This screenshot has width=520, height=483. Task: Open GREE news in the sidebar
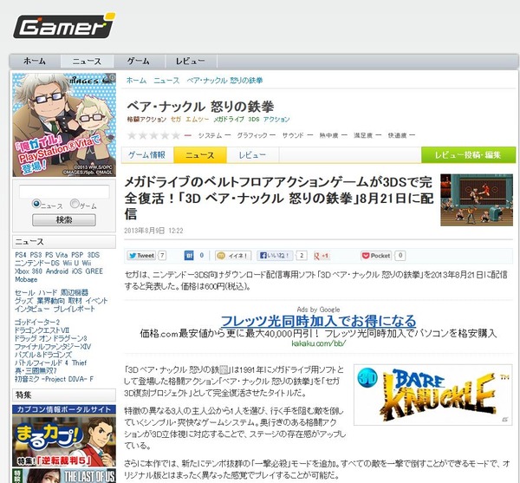pyautogui.click(x=94, y=271)
